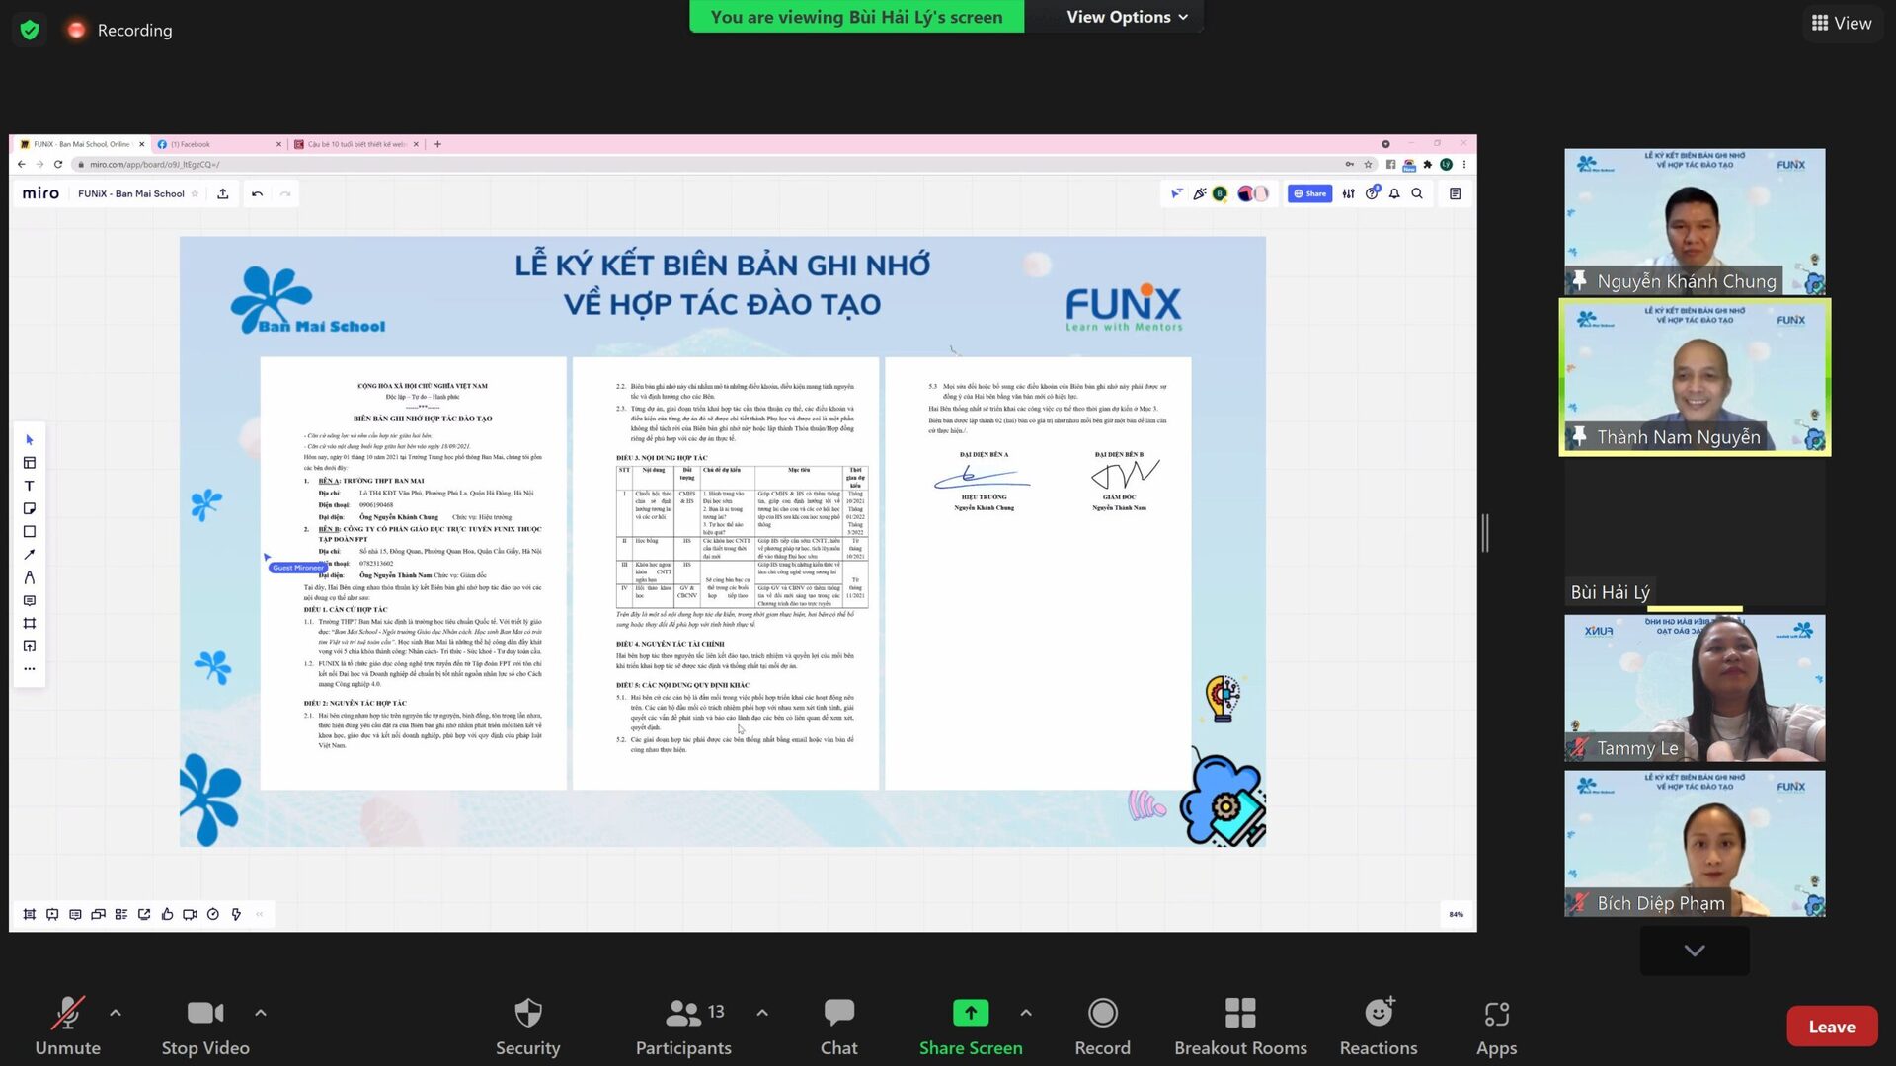This screenshot has height=1066, width=1896.
Task: Open the Chat panel
Action: (838, 1027)
